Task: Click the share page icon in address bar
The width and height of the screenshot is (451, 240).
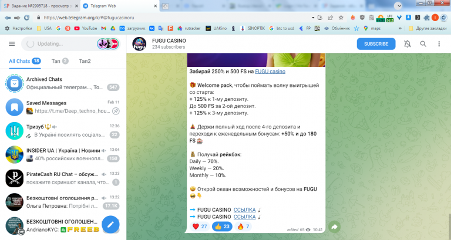Action: [x=330, y=18]
